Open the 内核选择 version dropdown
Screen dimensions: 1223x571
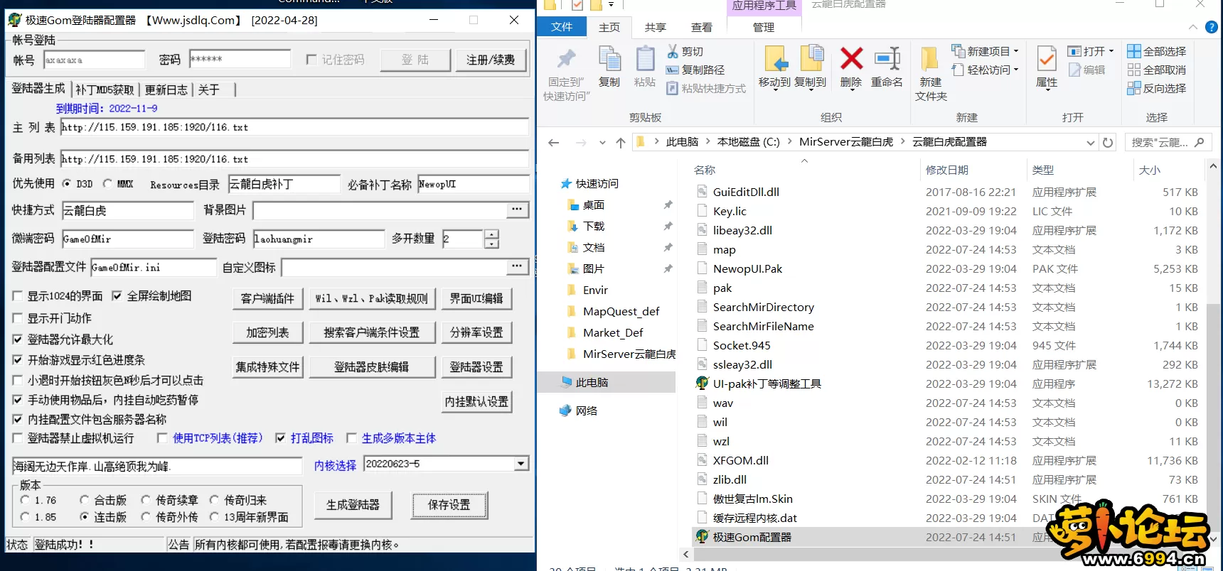(x=521, y=464)
